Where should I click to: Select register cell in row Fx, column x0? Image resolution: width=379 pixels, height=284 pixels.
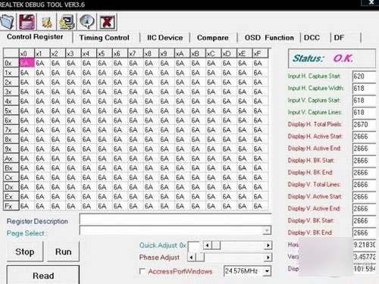[27, 206]
